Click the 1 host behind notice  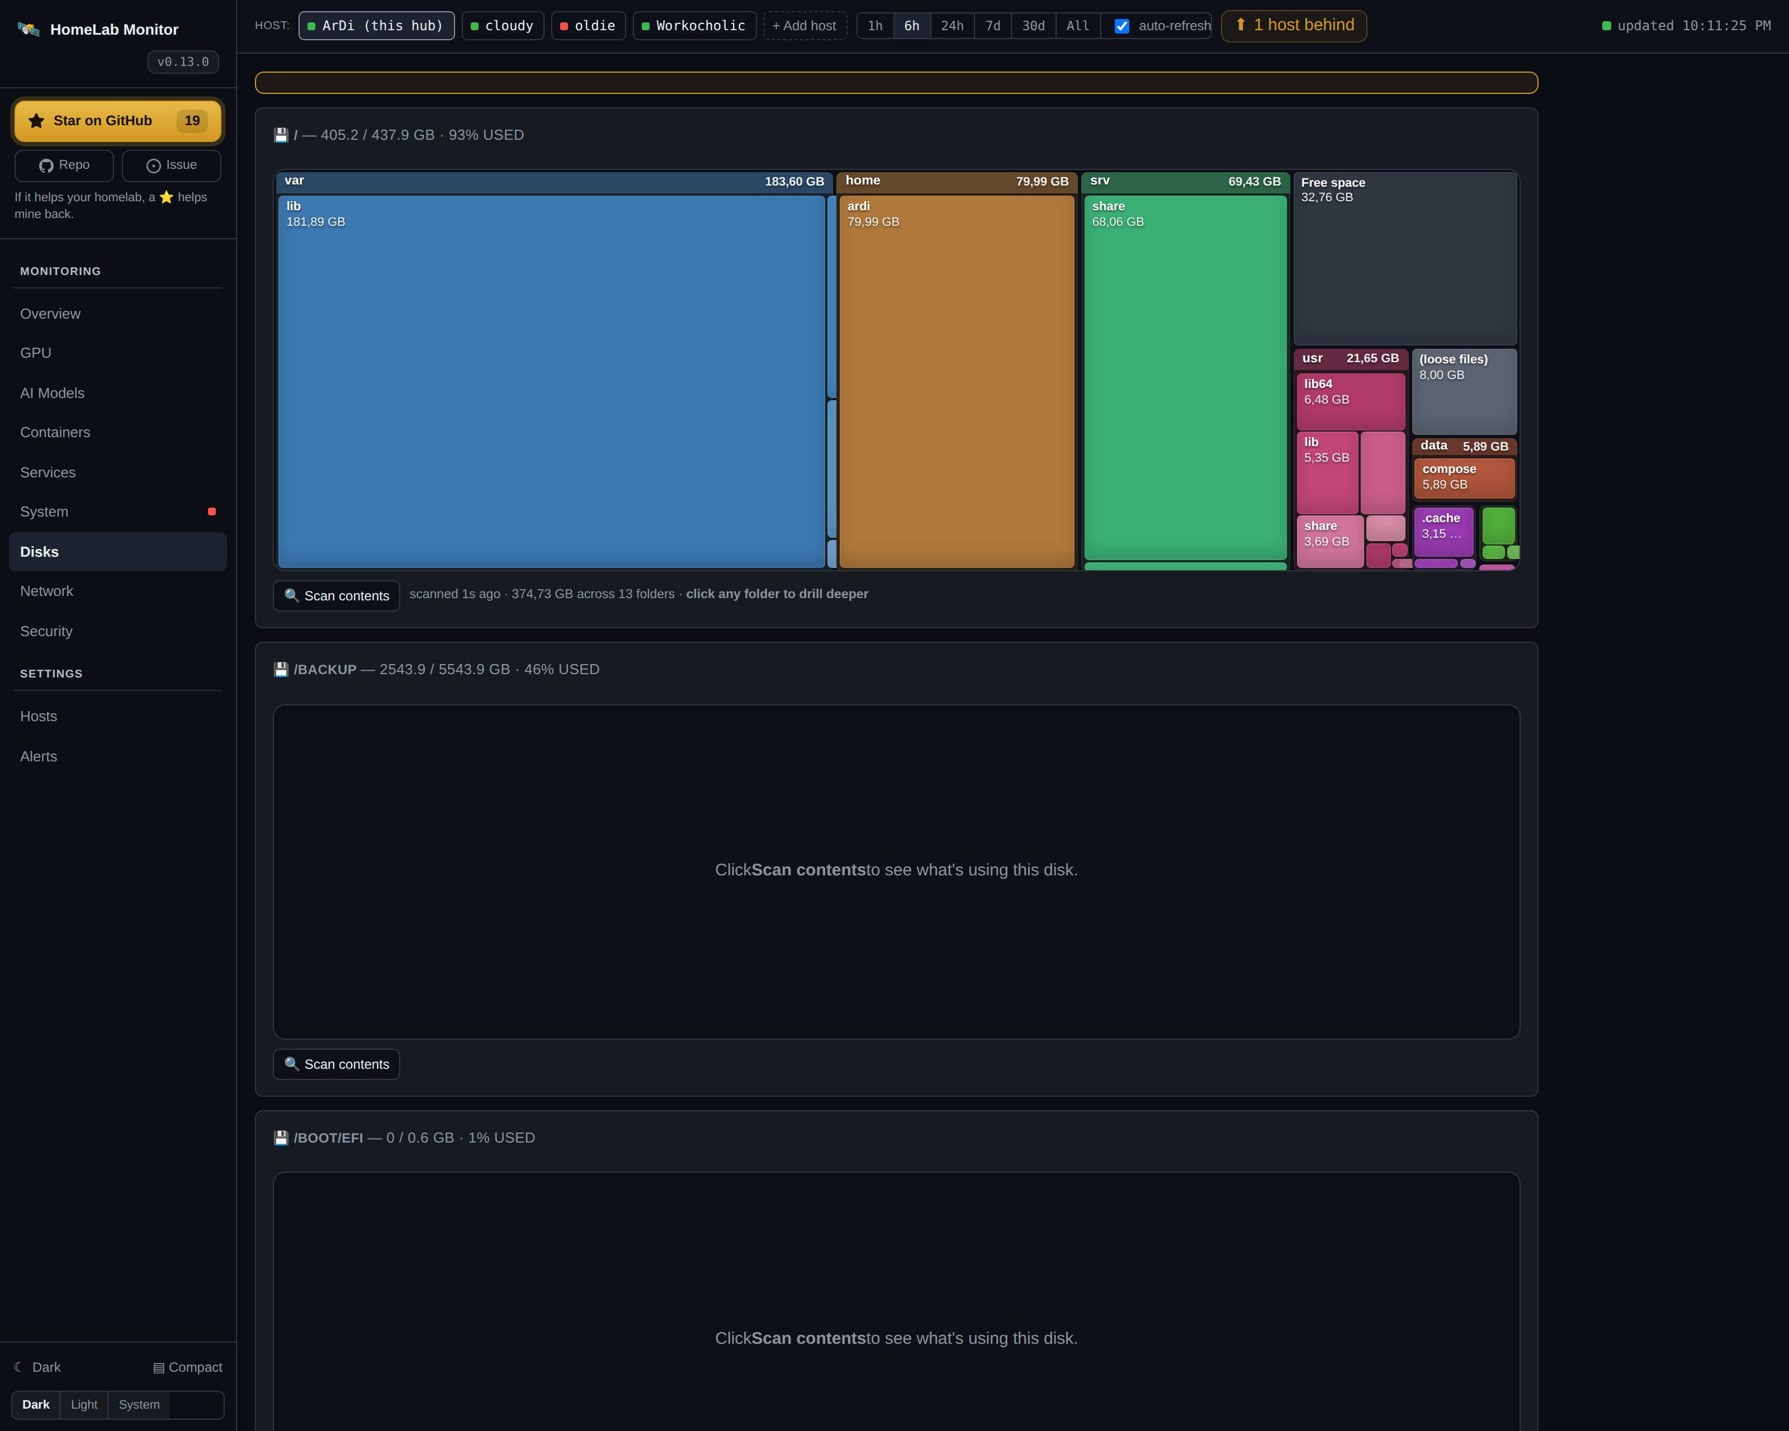(1294, 26)
